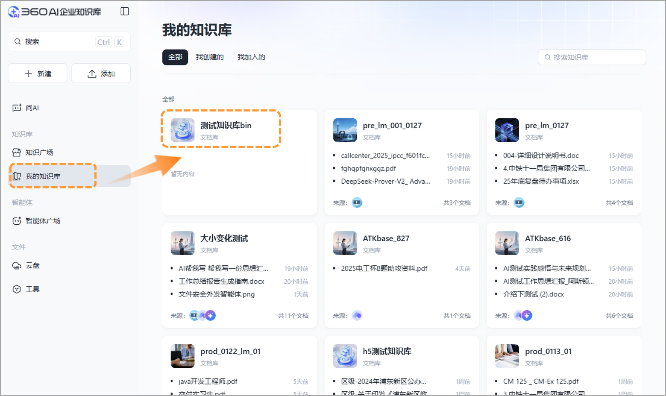Switch to the 我创建的 tab
Image resolution: width=666 pixels, height=396 pixels.
210,57
